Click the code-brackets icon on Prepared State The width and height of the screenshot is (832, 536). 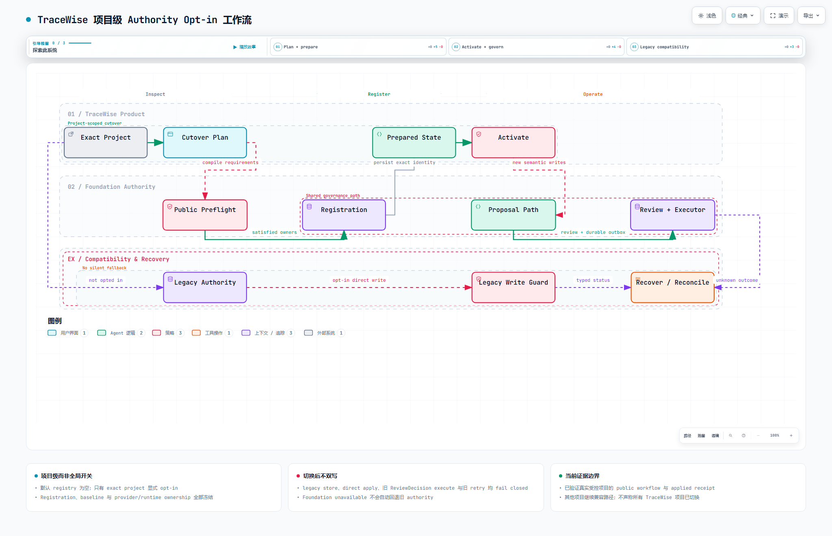click(x=379, y=134)
